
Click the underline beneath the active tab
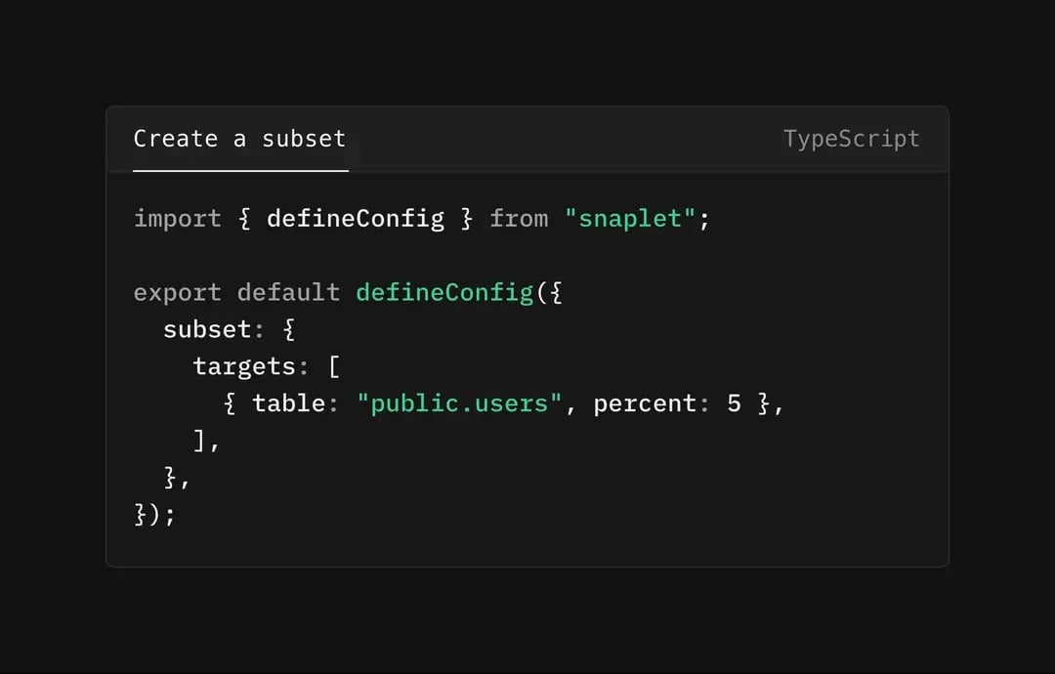click(x=241, y=171)
